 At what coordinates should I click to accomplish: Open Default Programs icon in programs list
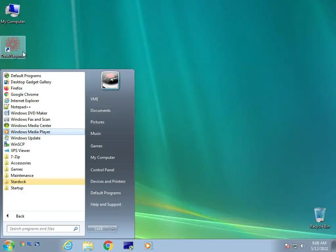(7, 76)
